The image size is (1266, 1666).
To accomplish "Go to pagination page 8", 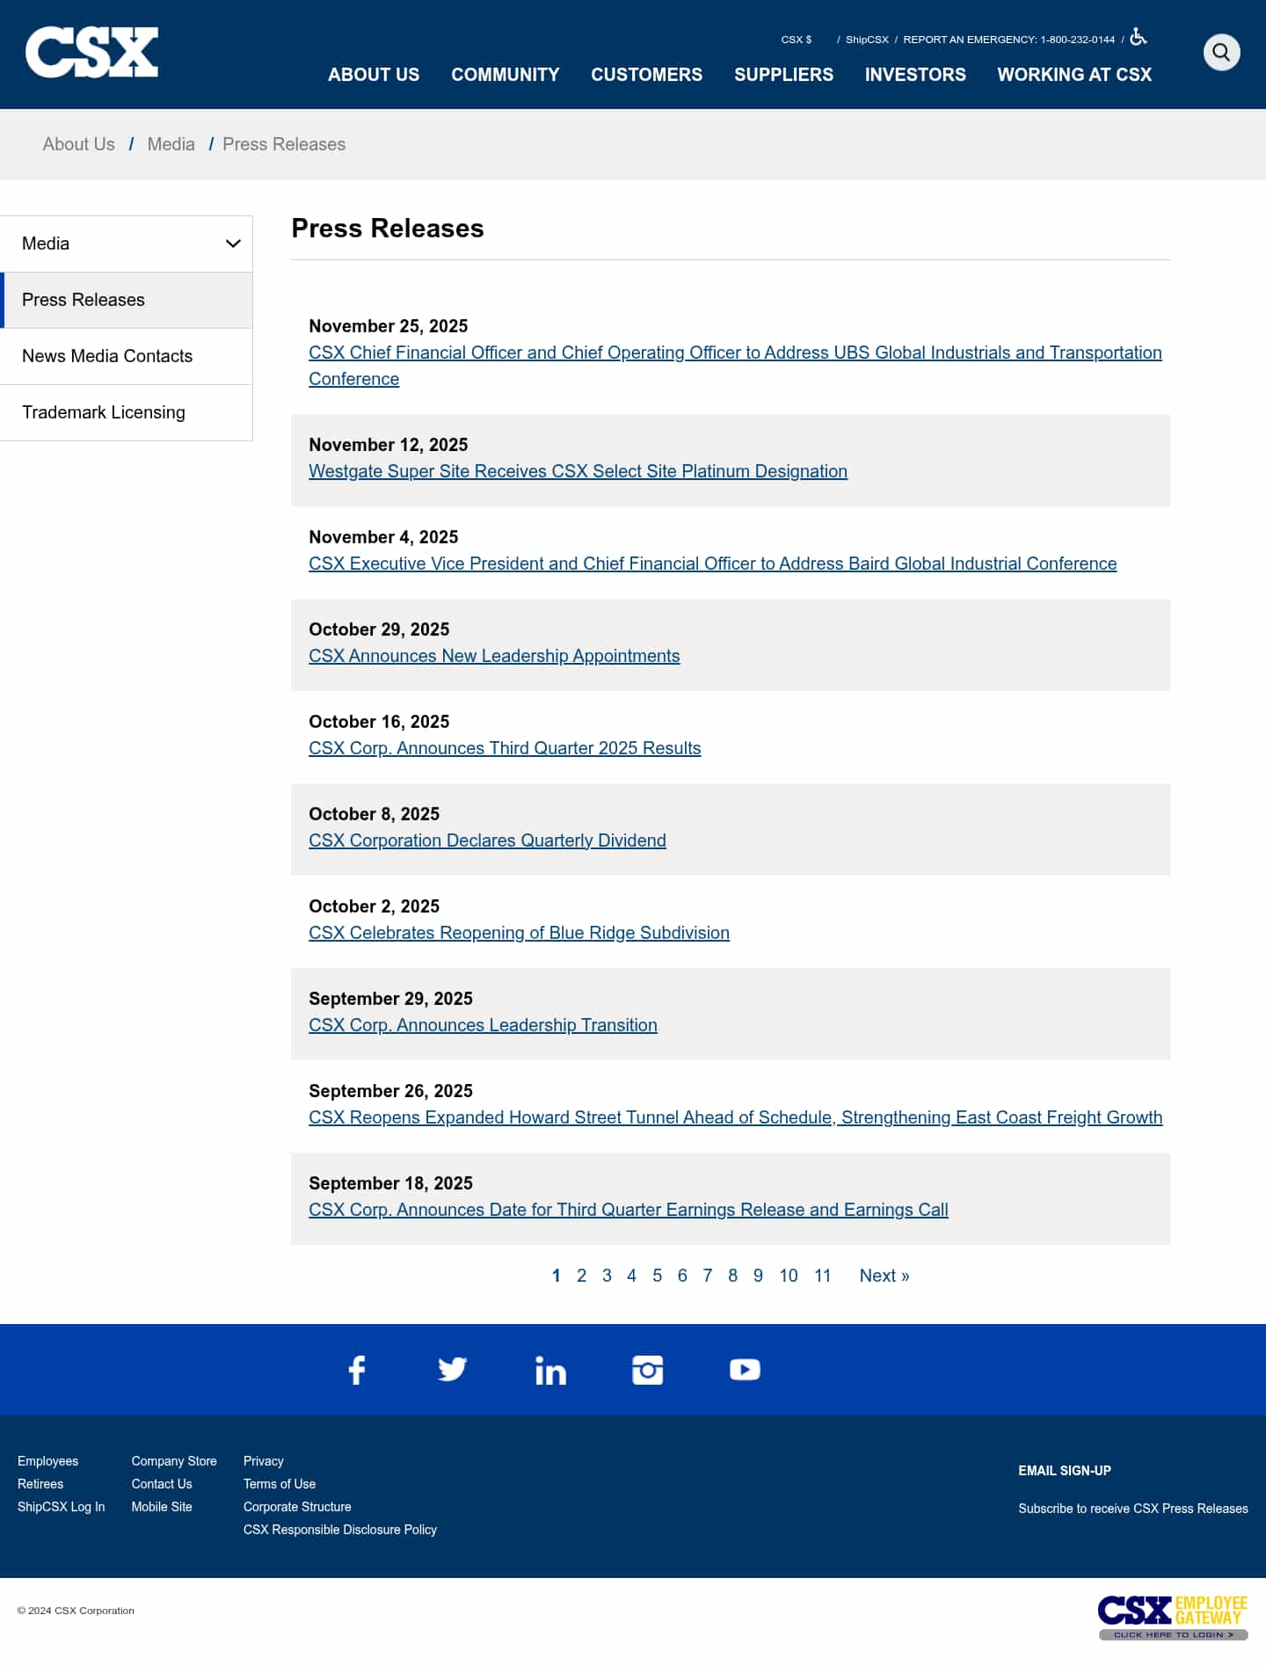I will 732,1276.
